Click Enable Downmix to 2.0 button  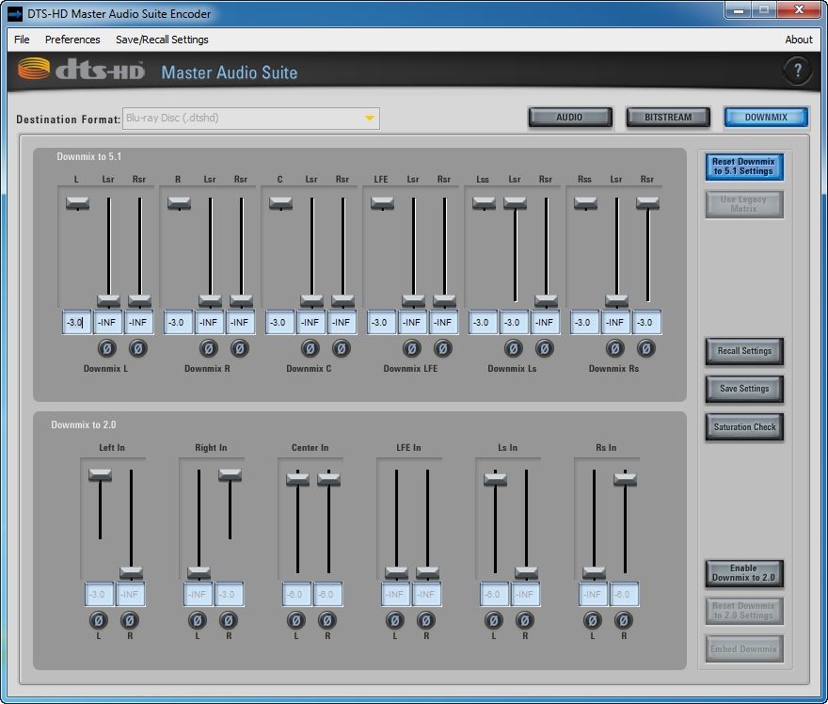(x=744, y=573)
